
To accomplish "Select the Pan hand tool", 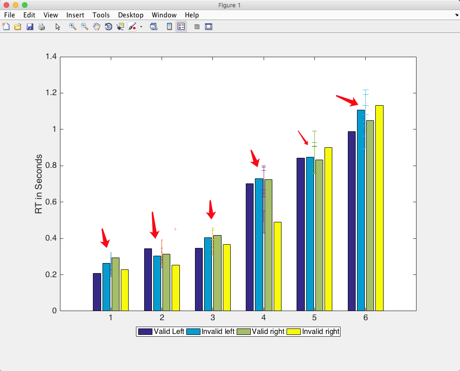I will [x=97, y=27].
